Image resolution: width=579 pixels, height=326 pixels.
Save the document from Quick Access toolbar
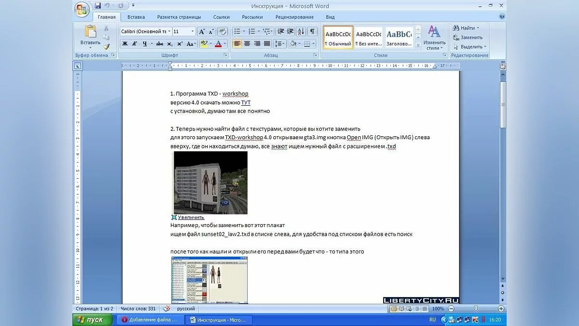point(98,6)
